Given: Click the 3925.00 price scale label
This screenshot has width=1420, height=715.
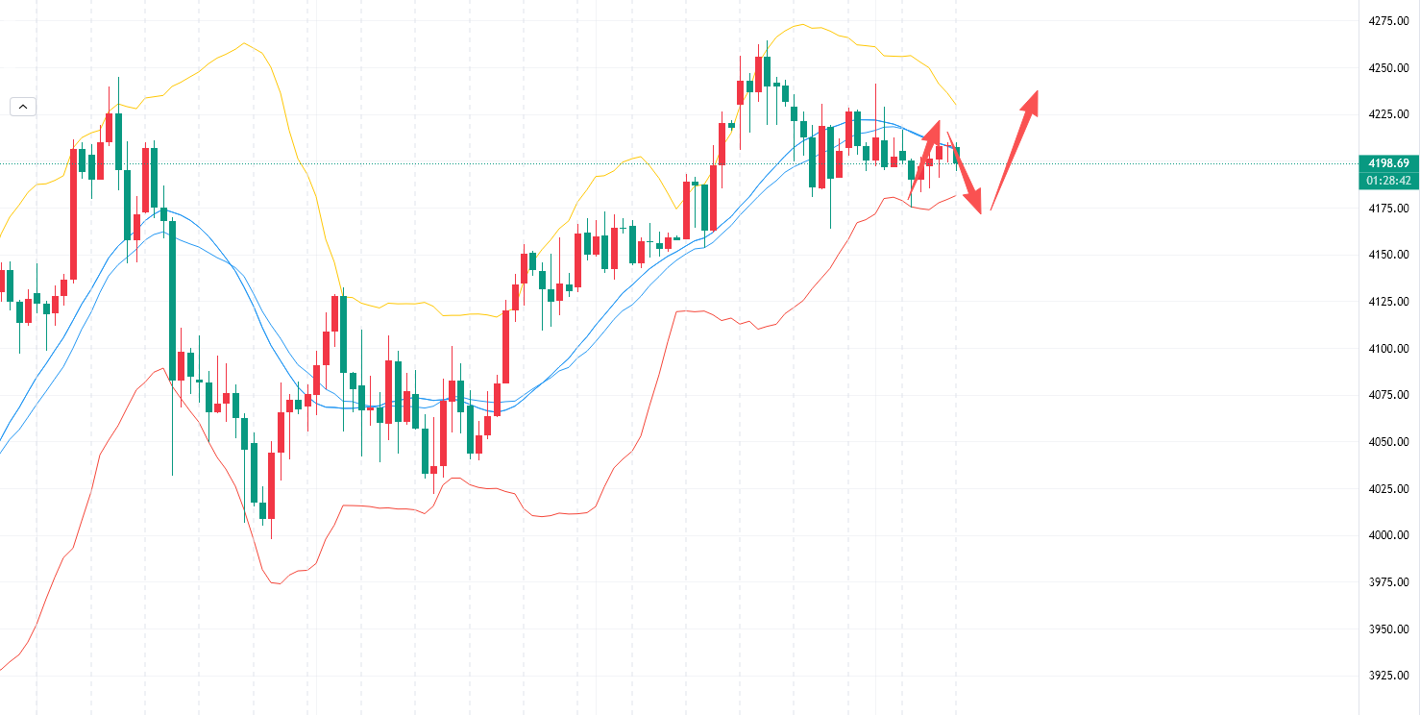Looking at the screenshot, I should [1387, 676].
